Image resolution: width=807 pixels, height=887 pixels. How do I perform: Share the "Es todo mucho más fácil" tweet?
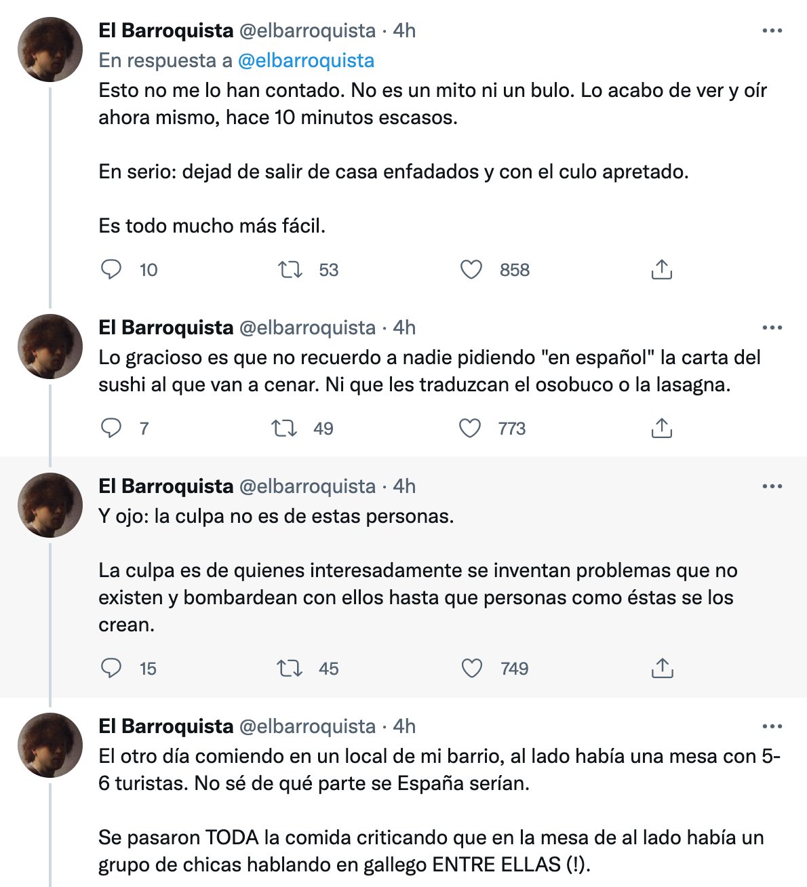(x=661, y=270)
